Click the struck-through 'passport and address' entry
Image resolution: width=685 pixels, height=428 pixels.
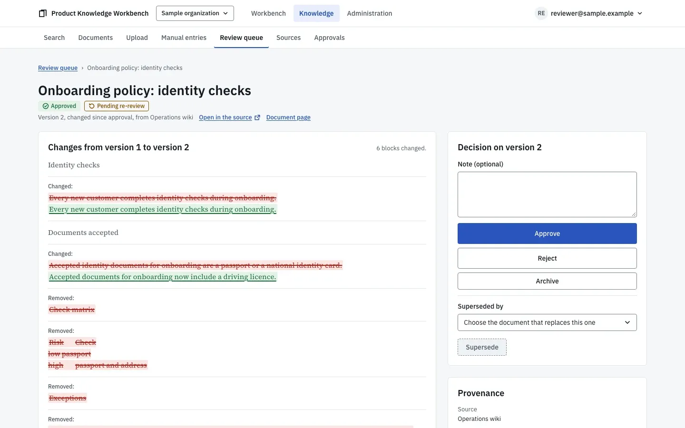coord(111,365)
